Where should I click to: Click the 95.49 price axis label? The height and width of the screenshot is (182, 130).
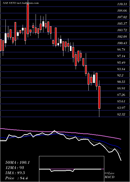click(121, 63)
